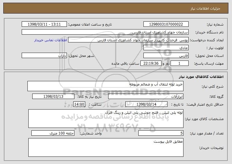This screenshot has height=164, width=232.
Task: Click the نام دستگاه خریدار field
Action: tap(105, 32)
